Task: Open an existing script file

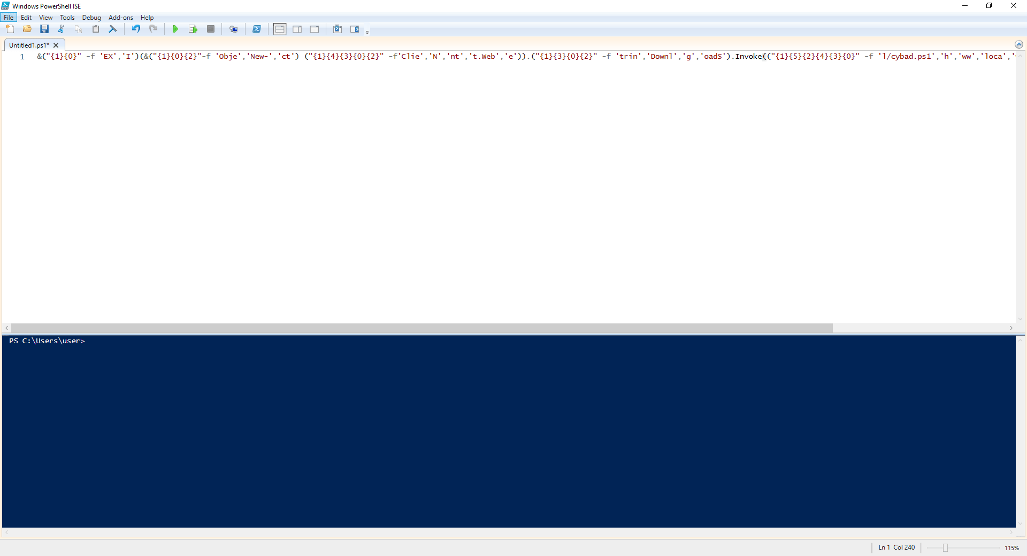Action: tap(27, 29)
